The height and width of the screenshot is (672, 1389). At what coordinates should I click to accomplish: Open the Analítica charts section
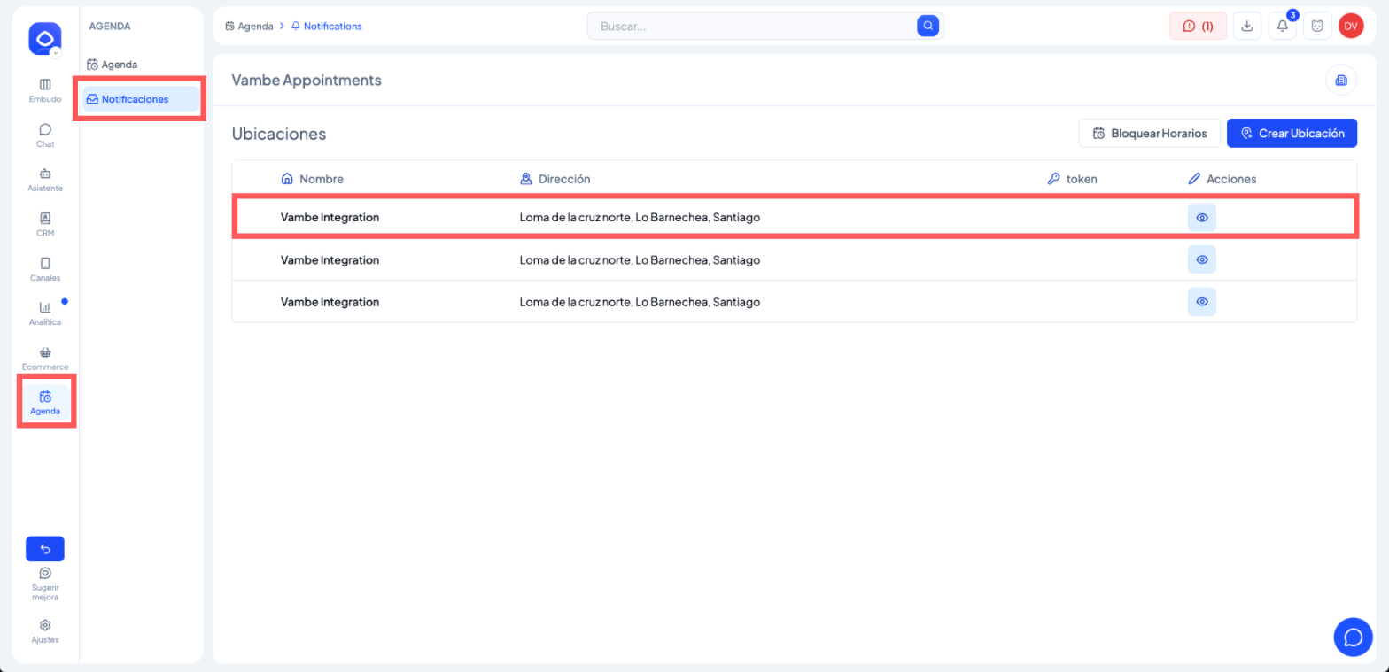[x=45, y=313]
